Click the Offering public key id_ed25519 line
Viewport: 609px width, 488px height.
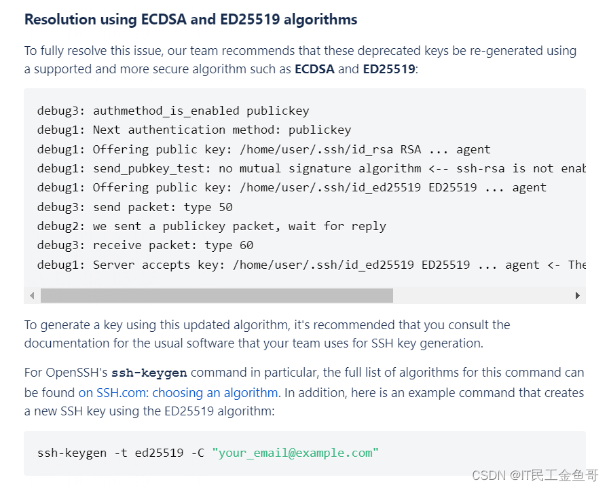tap(292, 187)
